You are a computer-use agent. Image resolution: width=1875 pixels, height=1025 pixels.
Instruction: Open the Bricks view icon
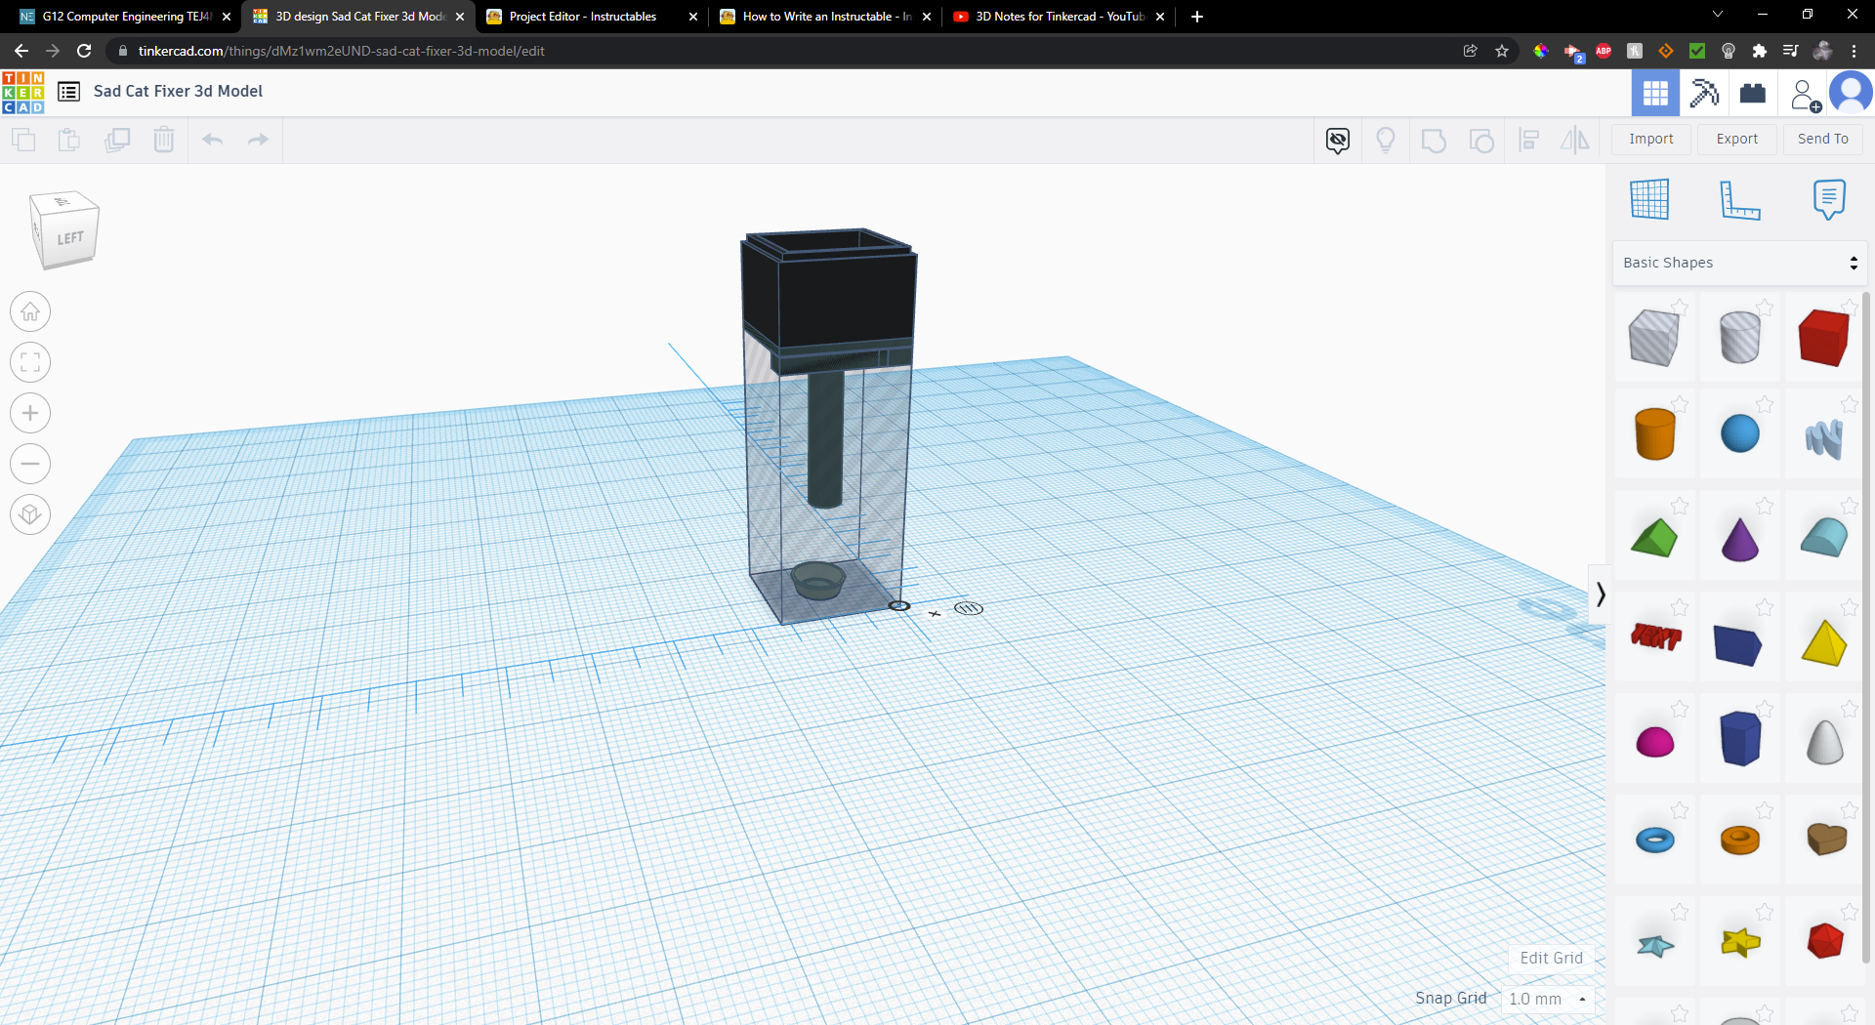coord(1753,93)
